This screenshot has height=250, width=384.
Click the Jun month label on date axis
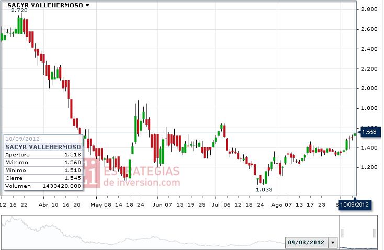(x=157, y=204)
